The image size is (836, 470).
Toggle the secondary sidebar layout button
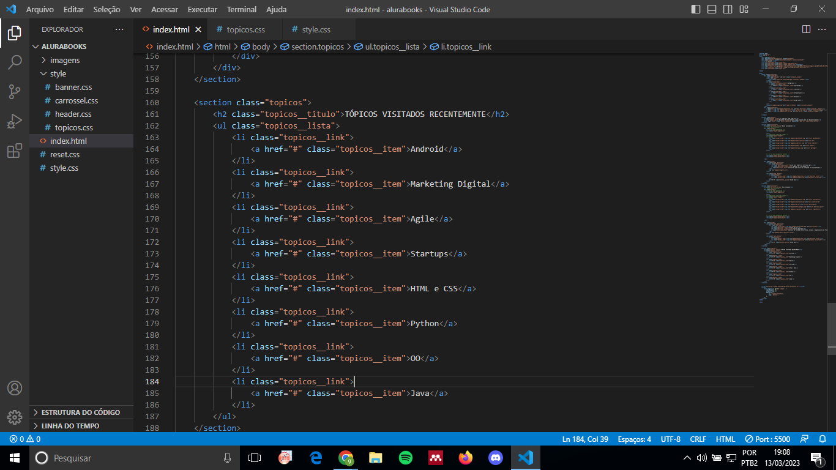coord(728,9)
